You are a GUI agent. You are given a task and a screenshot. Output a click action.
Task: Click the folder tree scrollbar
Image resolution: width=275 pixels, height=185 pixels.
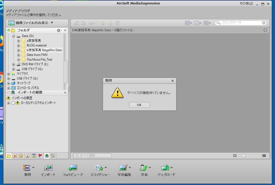click(x=65, y=72)
